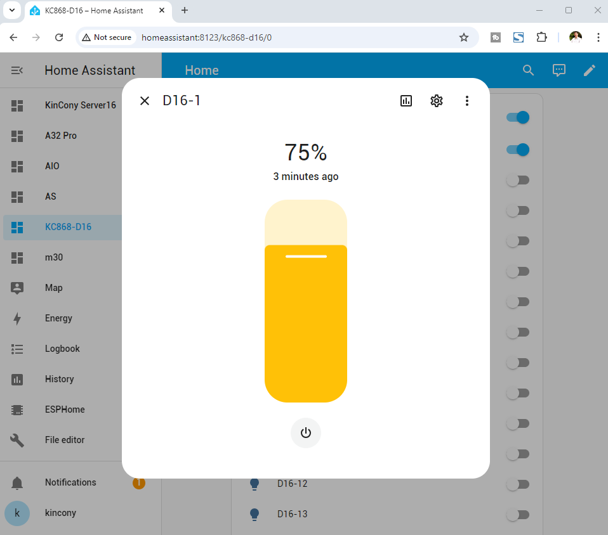Open the Logbook list icon
This screenshot has height=535, width=608.
click(x=17, y=349)
